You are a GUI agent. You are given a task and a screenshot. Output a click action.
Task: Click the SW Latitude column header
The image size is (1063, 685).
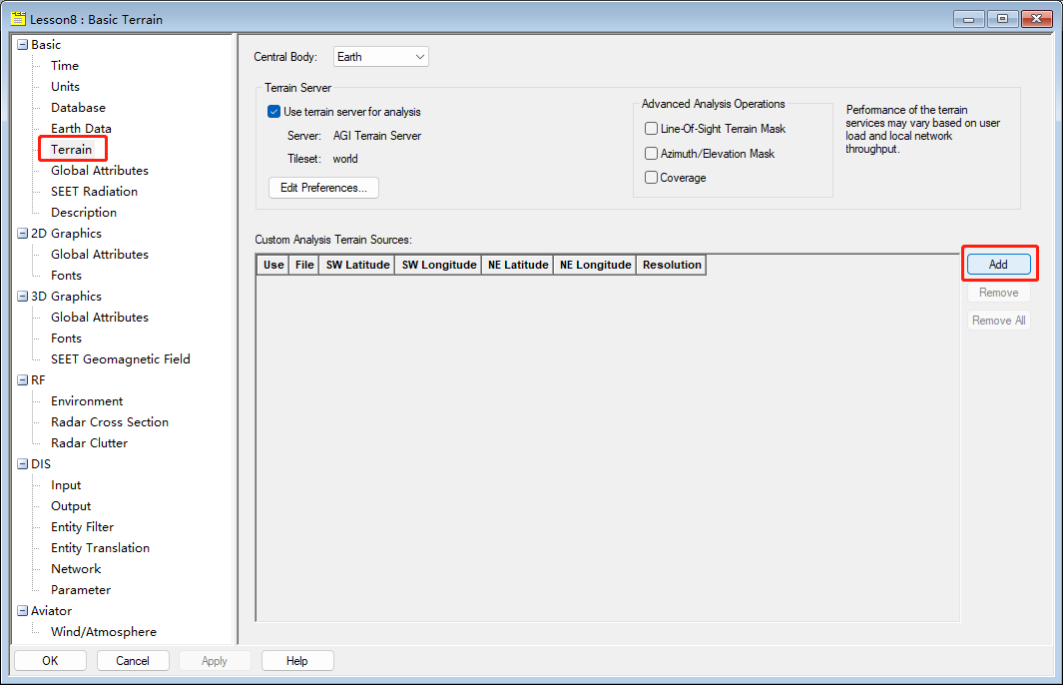(x=357, y=265)
